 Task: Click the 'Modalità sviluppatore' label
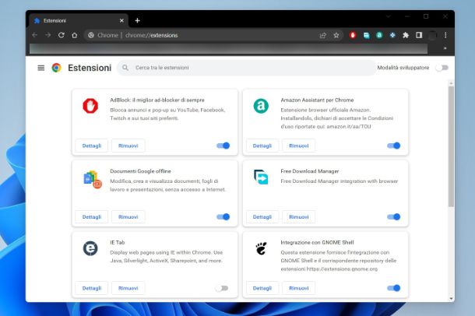tap(403, 68)
